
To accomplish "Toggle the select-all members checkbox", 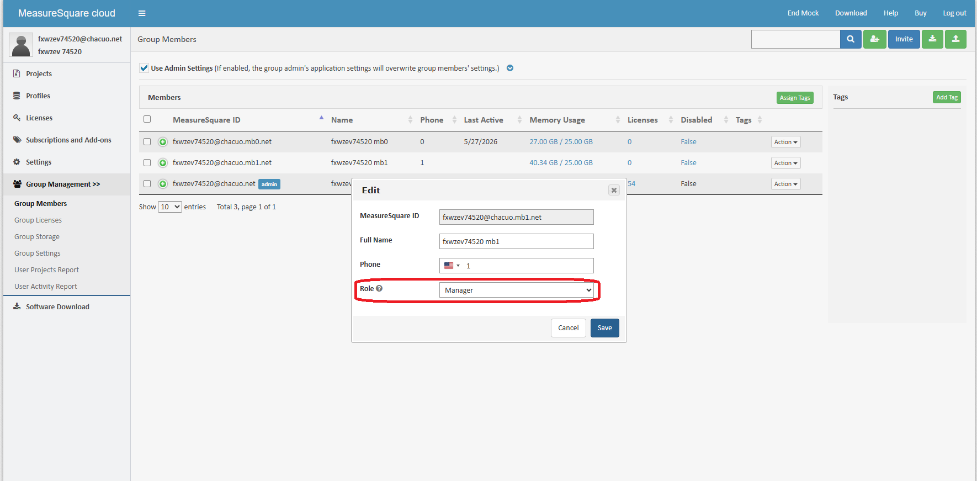I will pos(147,119).
